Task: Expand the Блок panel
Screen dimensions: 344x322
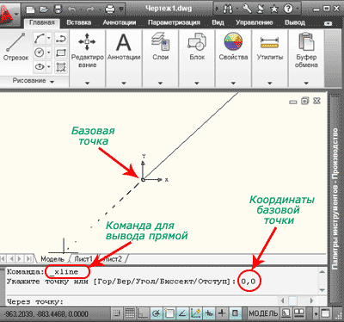Action: [x=197, y=84]
